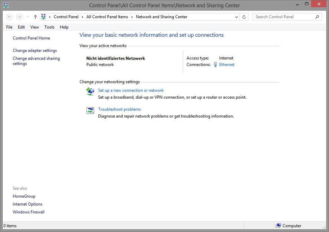
Task: Expand the chevron after Control Panel breadcrumb
Action: pos(82,17)
